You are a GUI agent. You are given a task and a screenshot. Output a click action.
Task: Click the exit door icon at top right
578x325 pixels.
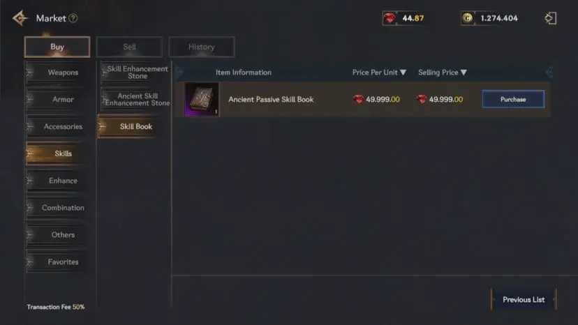click(550, 18)
